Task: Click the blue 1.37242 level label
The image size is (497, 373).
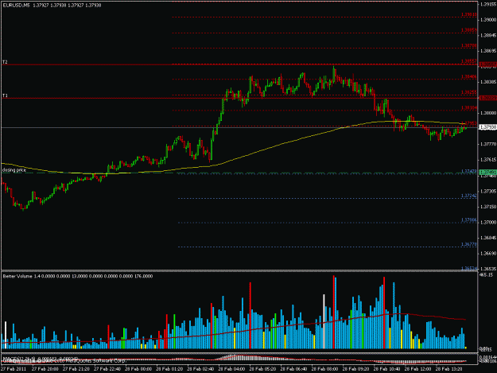Action: click(x=469, y=196)
